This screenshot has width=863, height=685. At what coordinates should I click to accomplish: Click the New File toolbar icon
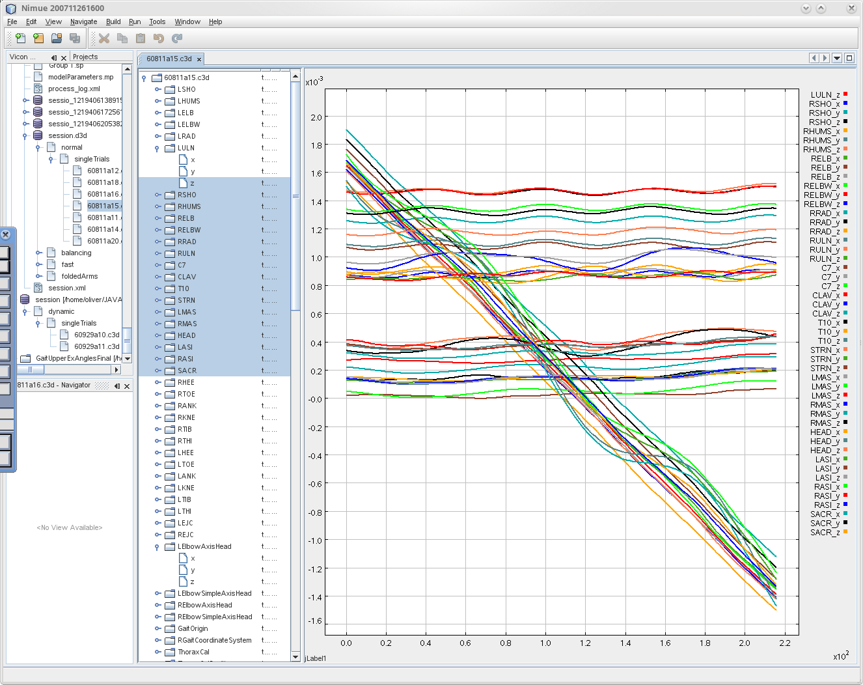20,38
